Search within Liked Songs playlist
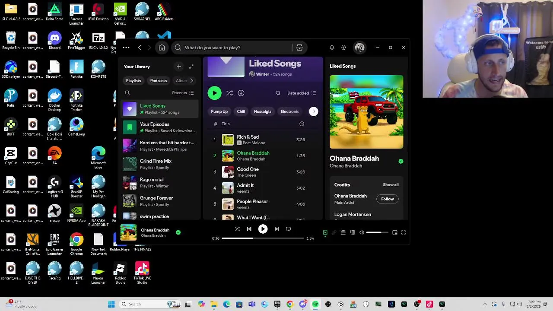Screen dimensions: 553x311 pyautogui.click(x=278, y=93)
